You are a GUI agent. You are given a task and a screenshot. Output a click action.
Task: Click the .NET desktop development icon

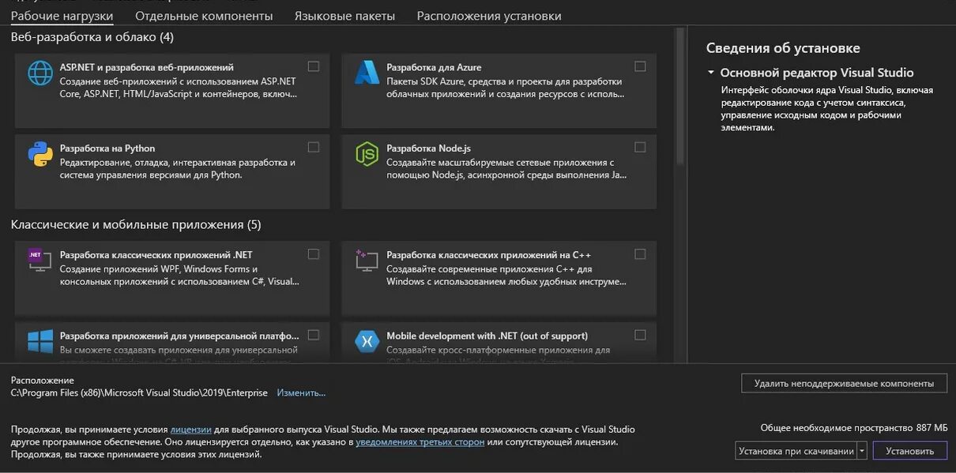[40, 261]
